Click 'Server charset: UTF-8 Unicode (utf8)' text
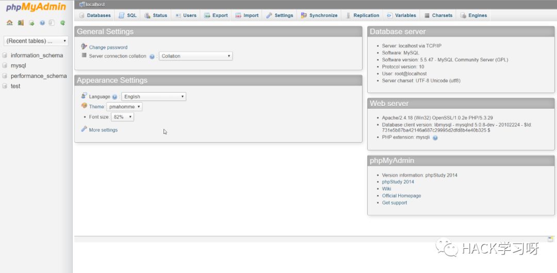This screenshot has width=557, height=273. (x=421, y=80)
